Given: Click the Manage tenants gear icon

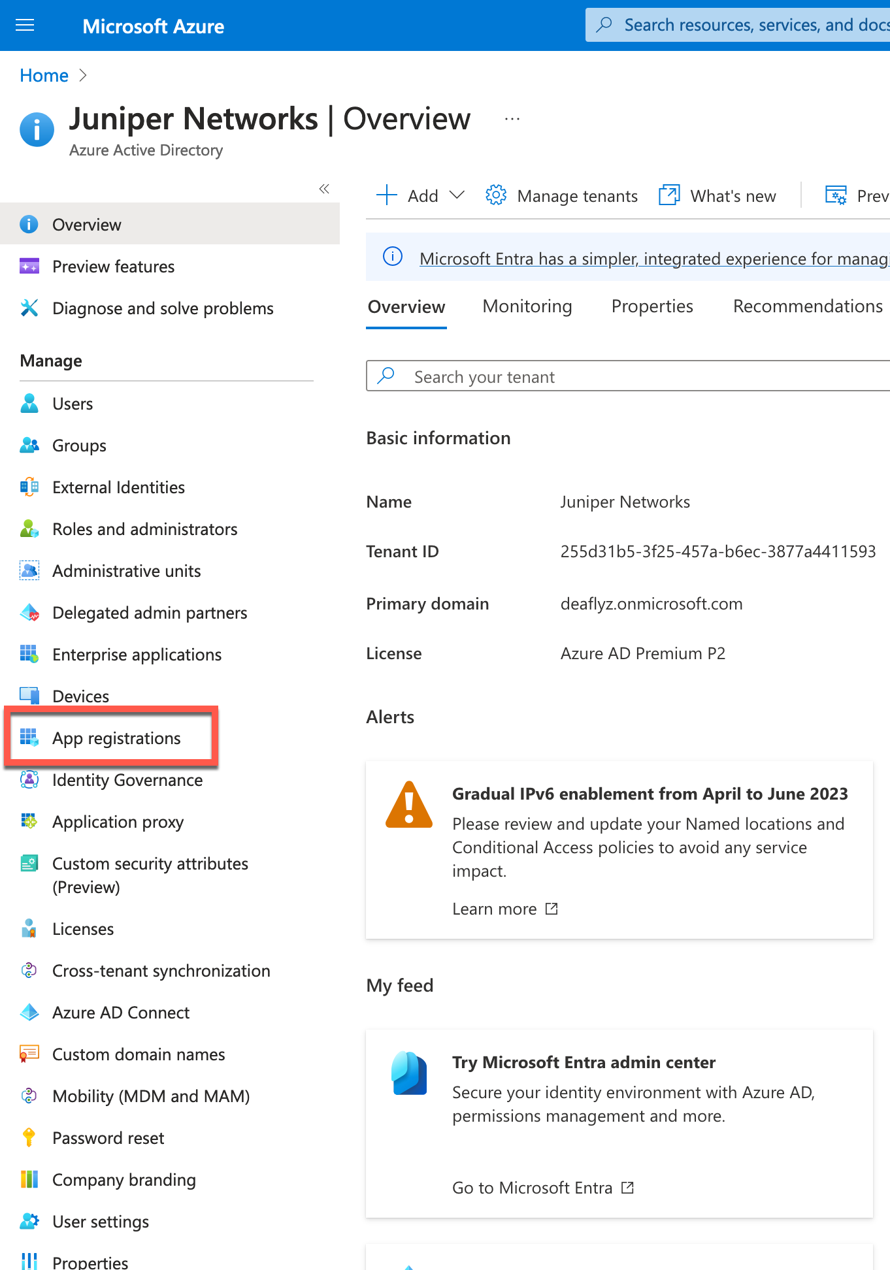Looking at the screenshot, I should (496, 195).
